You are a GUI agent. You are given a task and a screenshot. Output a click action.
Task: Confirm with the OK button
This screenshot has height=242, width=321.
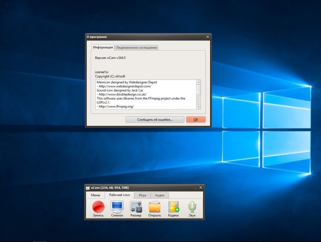196,120
